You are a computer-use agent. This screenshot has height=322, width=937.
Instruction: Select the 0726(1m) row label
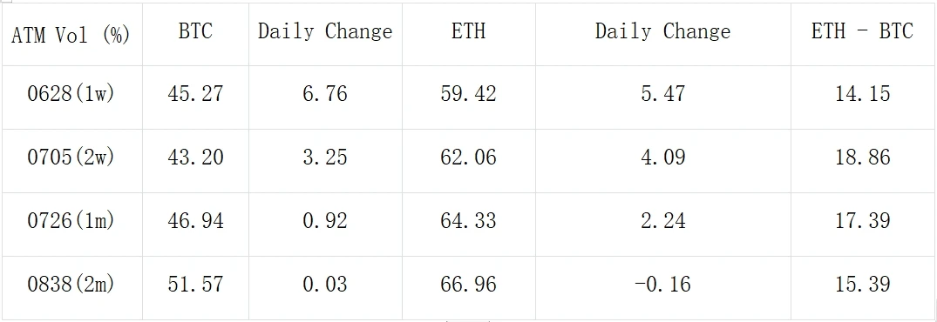[x=71, y=221]
